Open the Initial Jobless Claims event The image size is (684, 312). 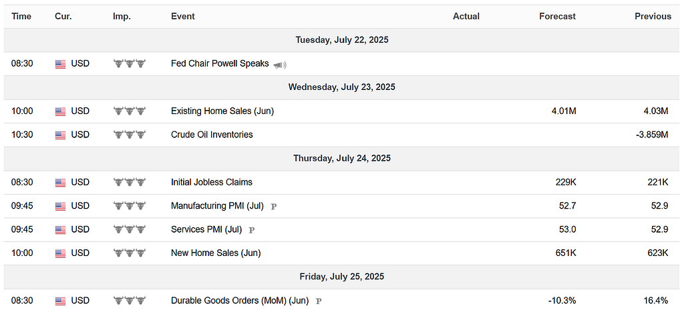[212, 182]
